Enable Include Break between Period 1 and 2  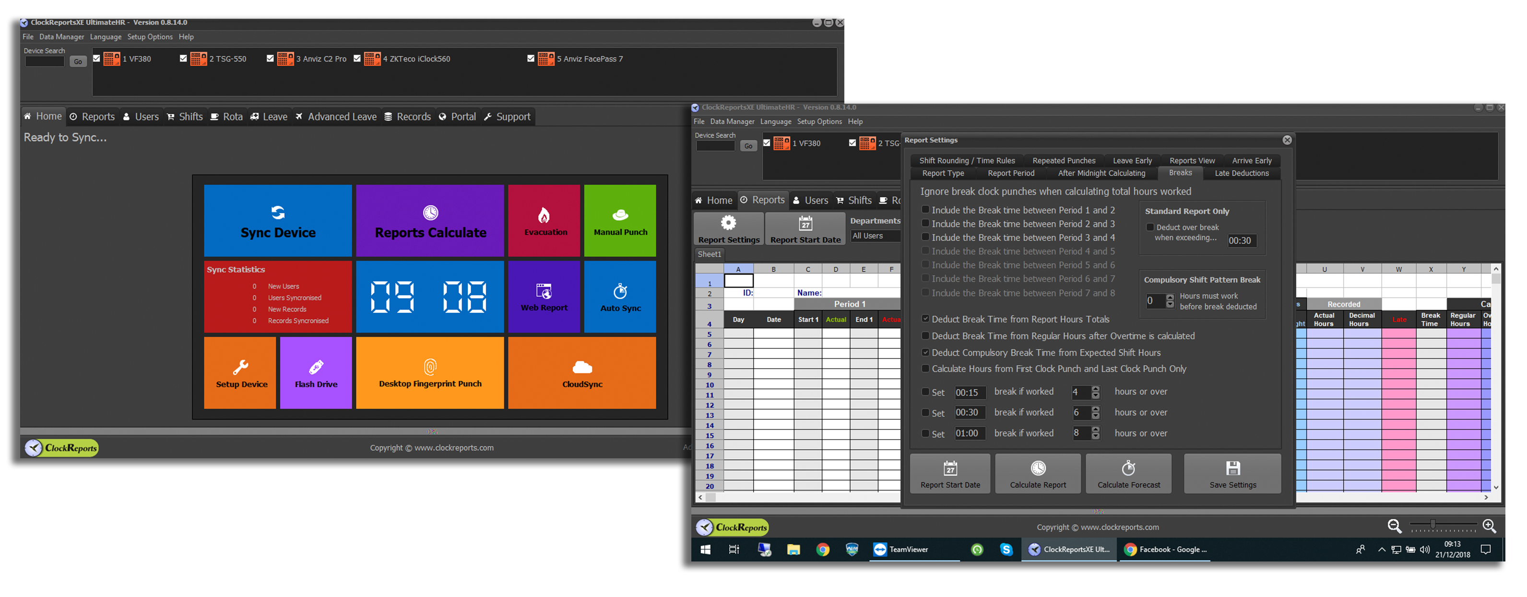click(925, 210)
